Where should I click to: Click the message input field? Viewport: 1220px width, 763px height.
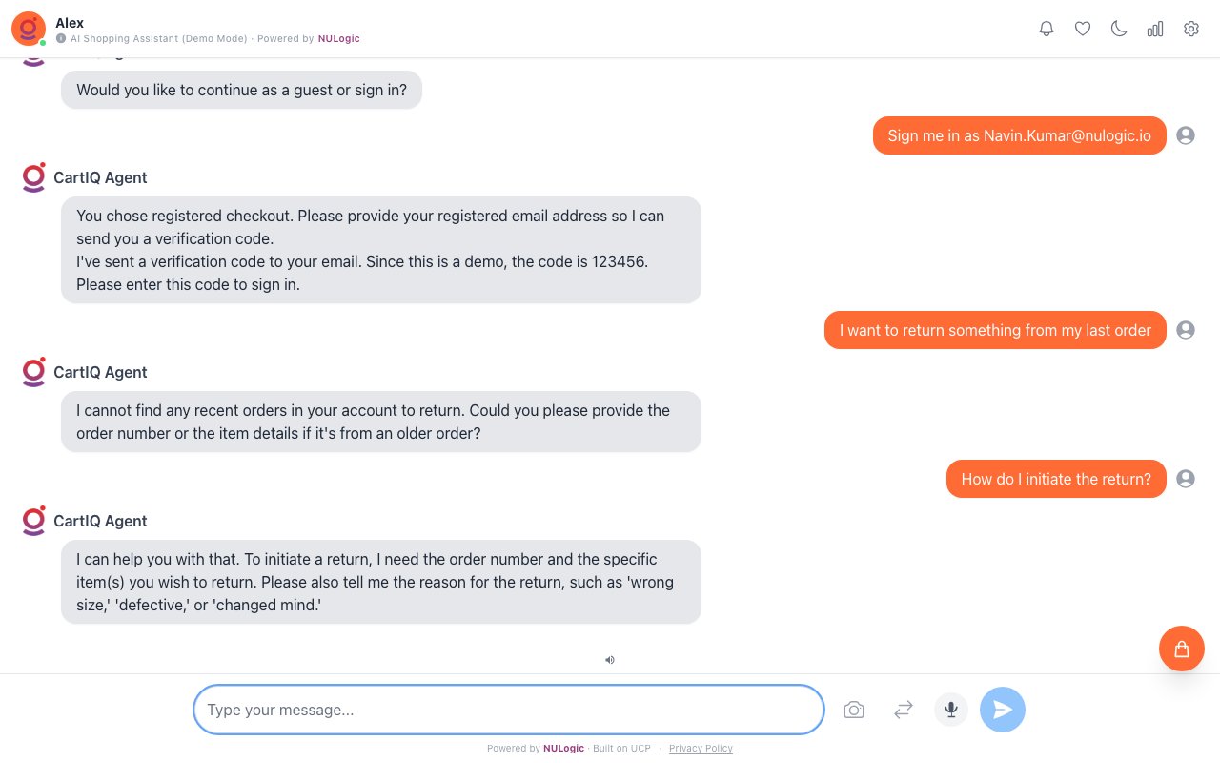pyautogui.click(x=508, y=710)
